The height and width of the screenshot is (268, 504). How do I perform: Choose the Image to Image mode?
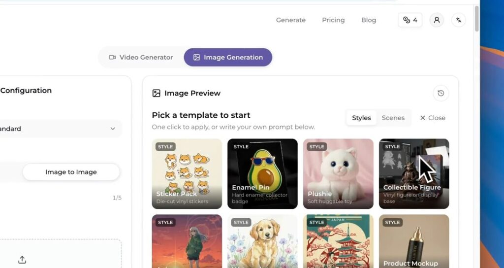click(x=71, y=172)
